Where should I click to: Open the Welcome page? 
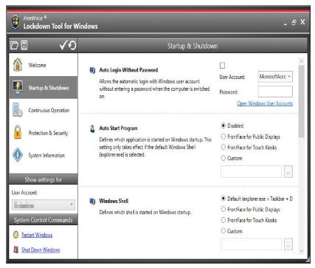click(x=44, y=65)
